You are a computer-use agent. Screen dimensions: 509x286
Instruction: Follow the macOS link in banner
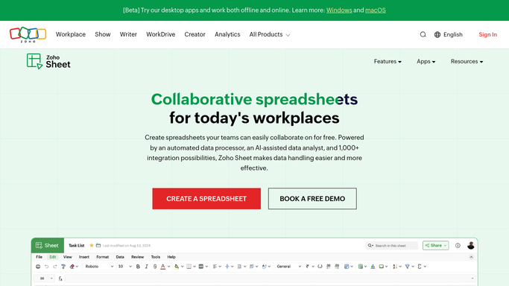tap(376, 10)
